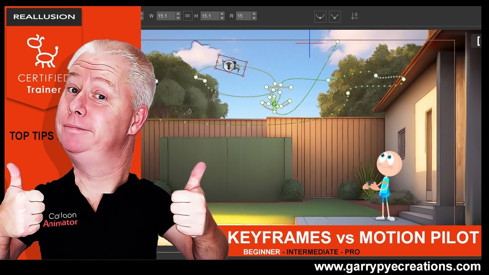Click the www.garrypyecreations.com website text
The height and width of the screenshot is (275, 489).
[x=397, y=266]
